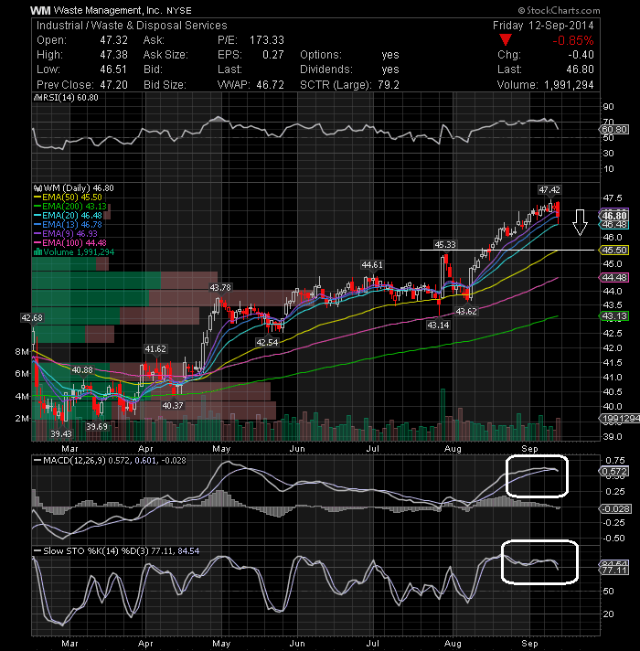Click the -0.85% percent change value
The height and width of the screenshot is (651, 640).
[x=572, y=40]
